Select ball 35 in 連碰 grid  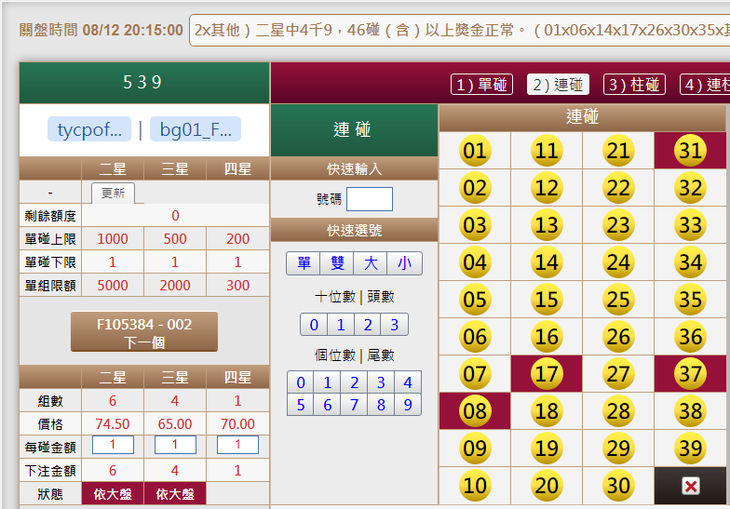click(691, 300)
